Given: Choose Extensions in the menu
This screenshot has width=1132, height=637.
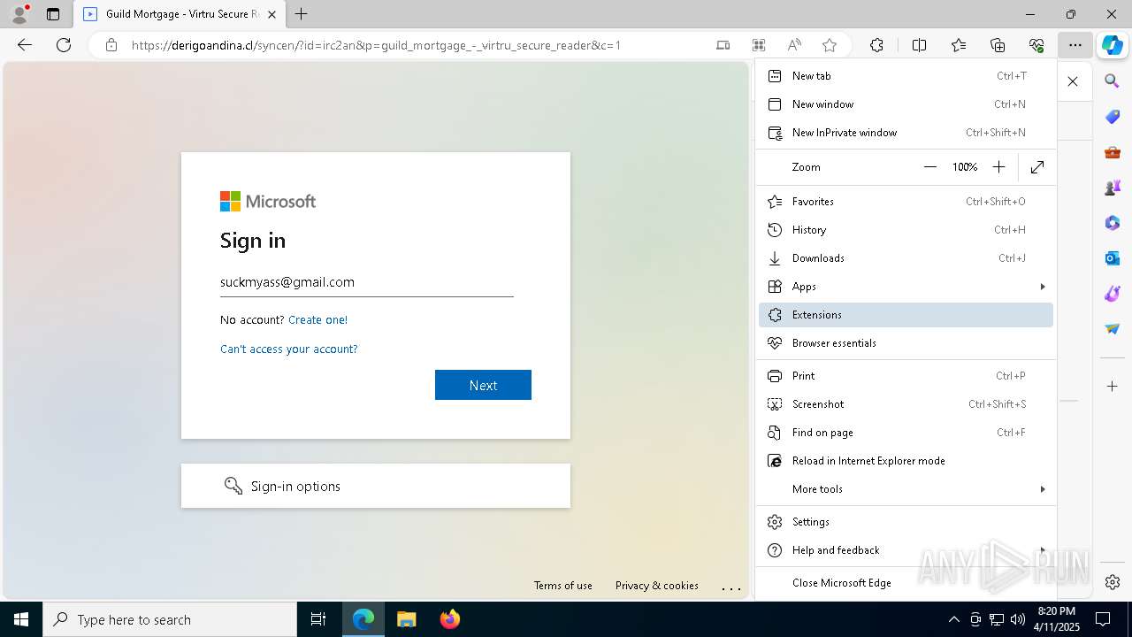Looking at the screenshot, I should [906, 315].
